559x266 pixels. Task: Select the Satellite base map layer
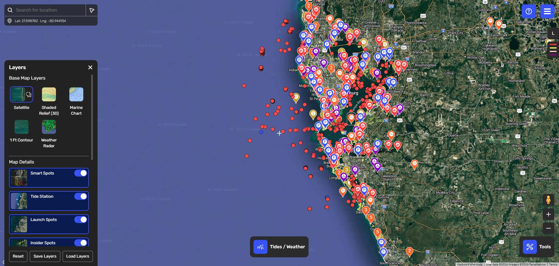(x=21, y=94)
